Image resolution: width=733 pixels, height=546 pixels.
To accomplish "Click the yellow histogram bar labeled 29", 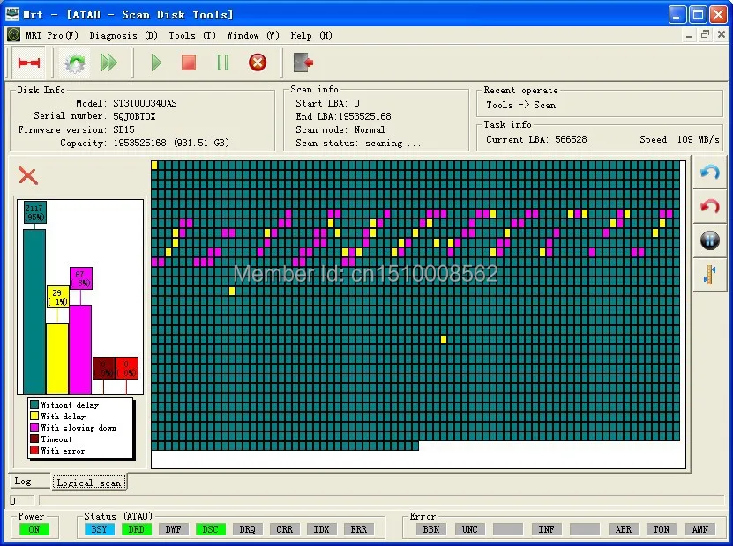I will [57, 358].
